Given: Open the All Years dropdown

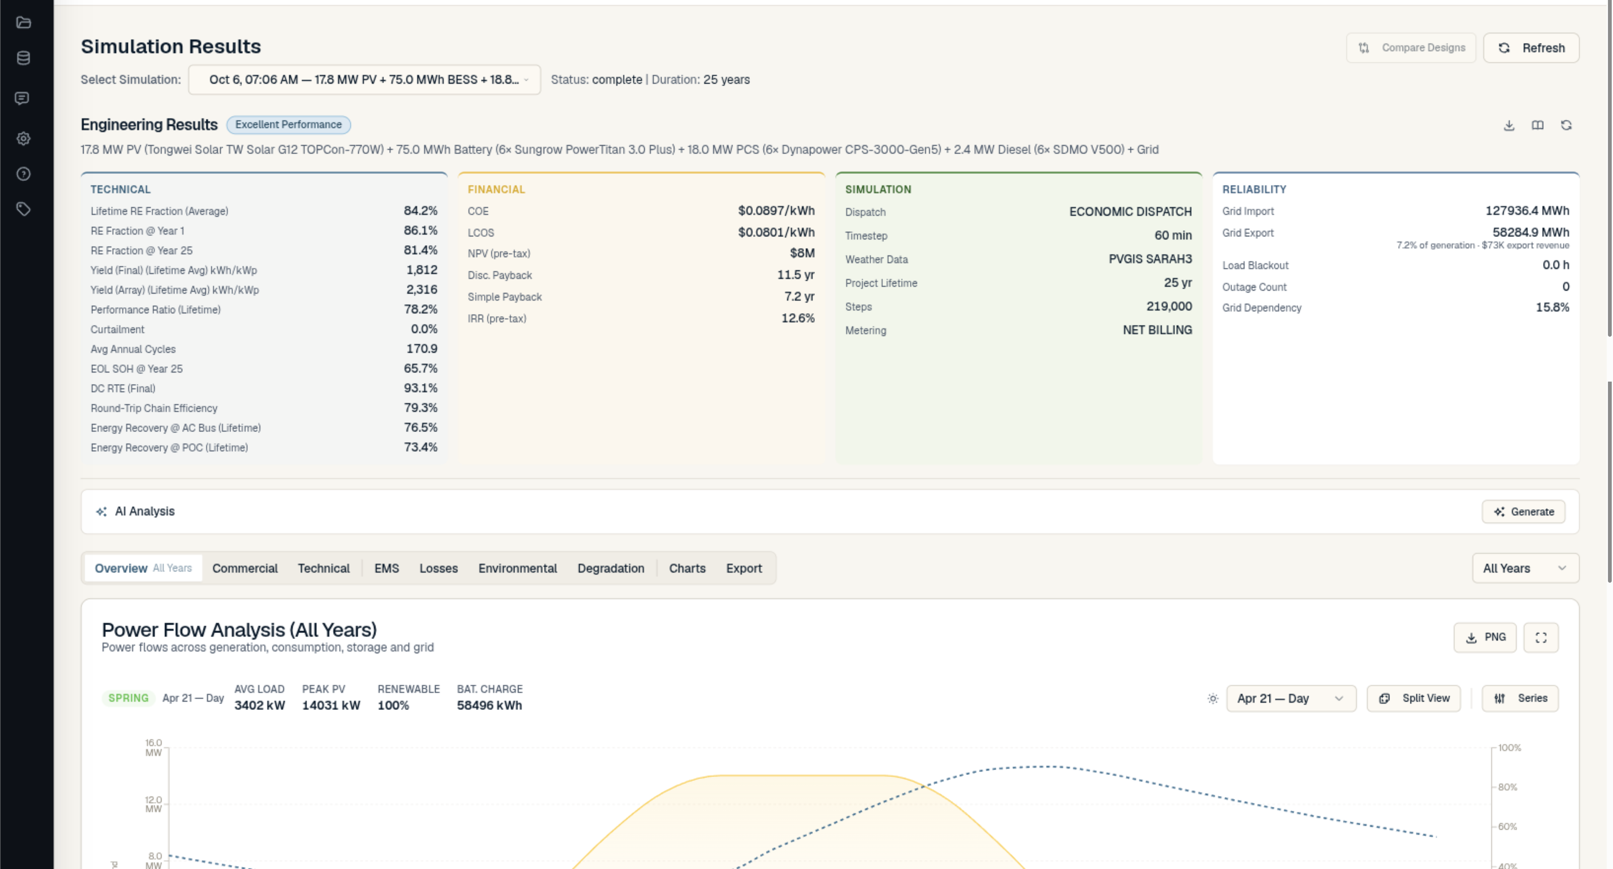Looking at the screenshot, I should click(x=1525, y=568).
